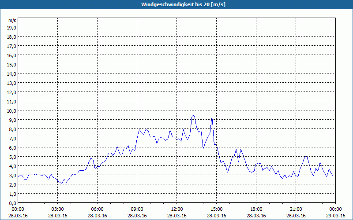This screenshot has height=220, width=353.
Task: Click the 29.03.16 date label
Action: (336, 216)
